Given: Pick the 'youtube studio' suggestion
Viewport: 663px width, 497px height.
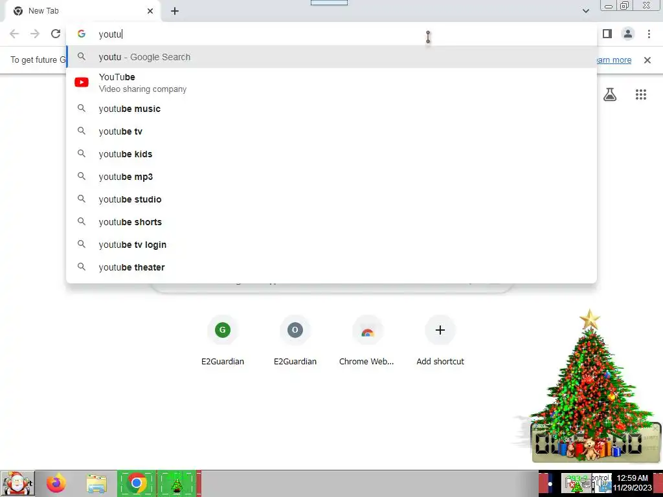Looking at the screenshot, I should coord(331,199).
